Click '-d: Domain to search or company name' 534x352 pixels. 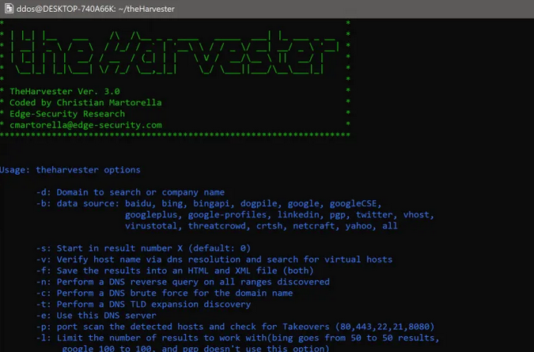[131, 192]
